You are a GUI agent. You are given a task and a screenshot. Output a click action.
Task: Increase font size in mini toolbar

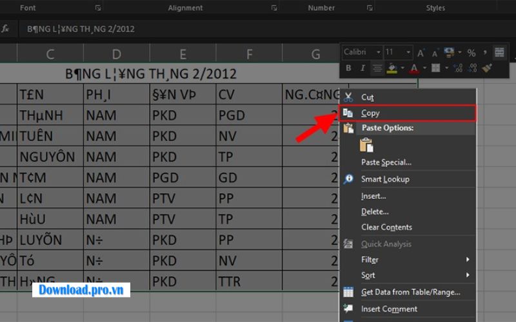(421, 53)
